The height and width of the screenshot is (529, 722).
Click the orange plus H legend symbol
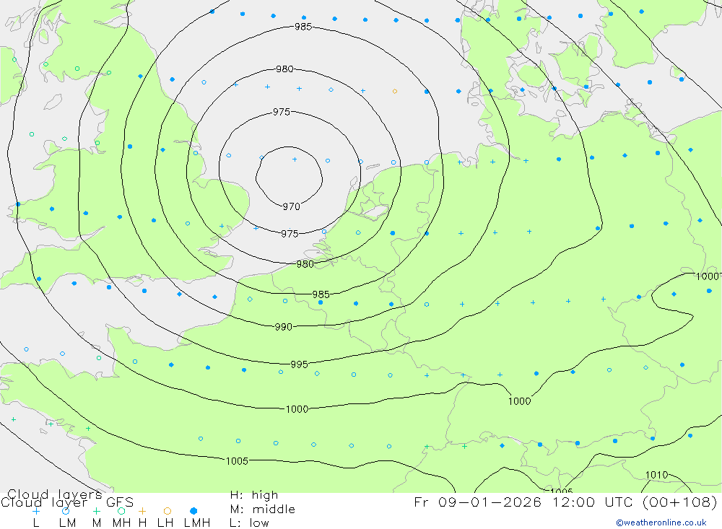click(142, 511)
